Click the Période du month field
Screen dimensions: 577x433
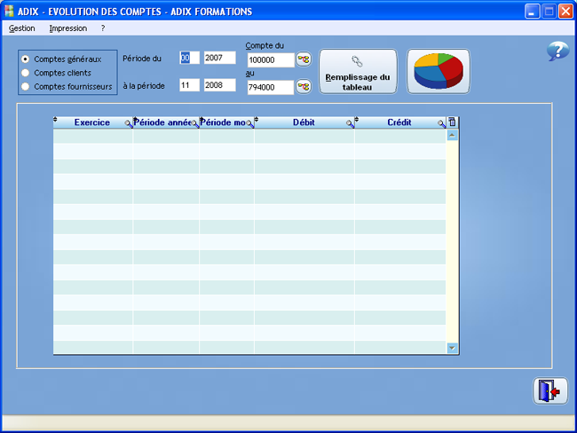[x=189, y=58]
